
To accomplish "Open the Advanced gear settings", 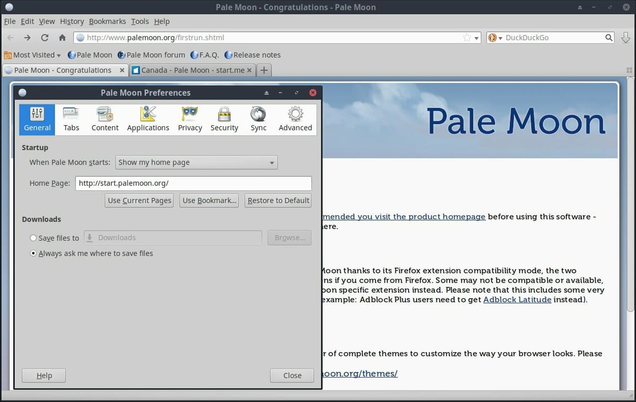I will [x=295, y=118].
